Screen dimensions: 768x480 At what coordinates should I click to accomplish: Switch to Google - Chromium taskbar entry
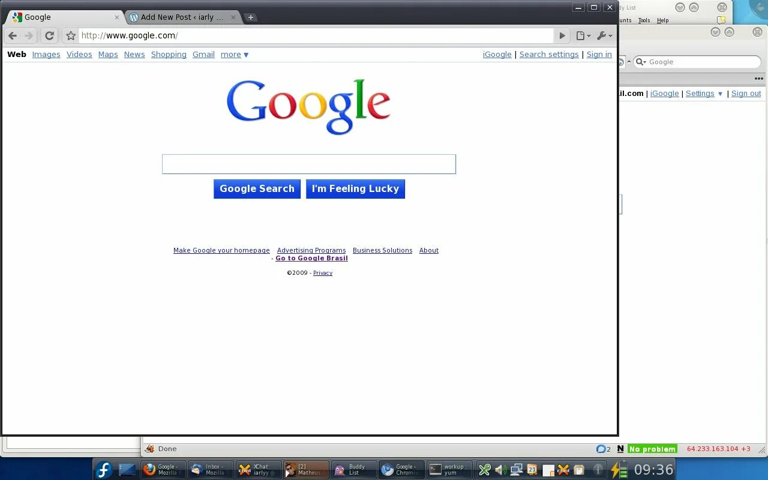[x=403, y=469]
